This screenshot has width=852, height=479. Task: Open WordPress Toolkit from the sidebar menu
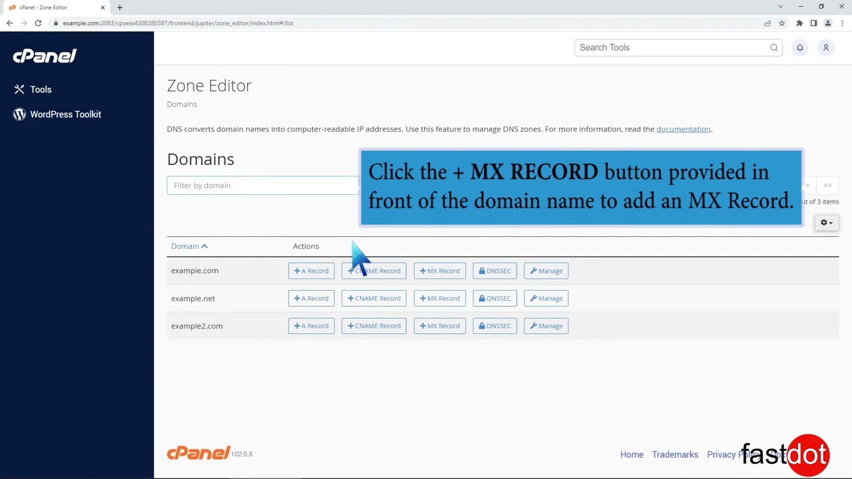click(65, 114)
